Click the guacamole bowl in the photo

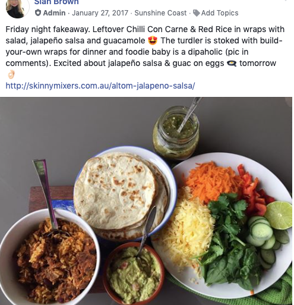[134, 274]
